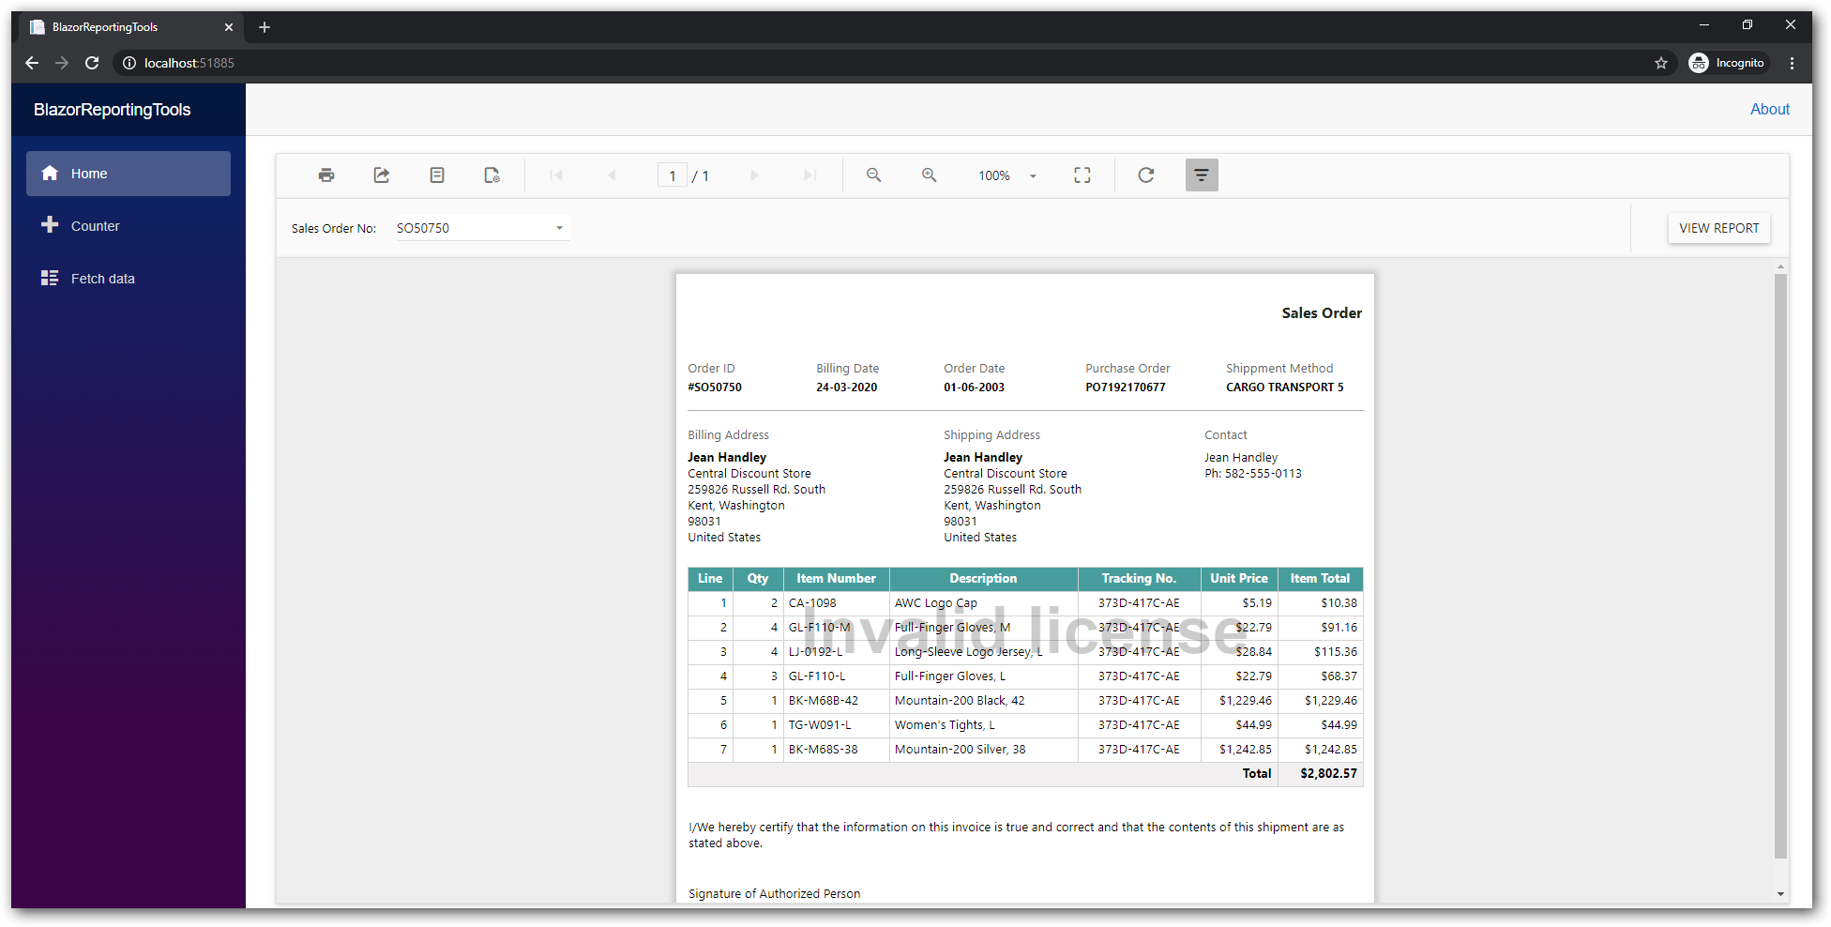Open the export options

coord(381,175)
